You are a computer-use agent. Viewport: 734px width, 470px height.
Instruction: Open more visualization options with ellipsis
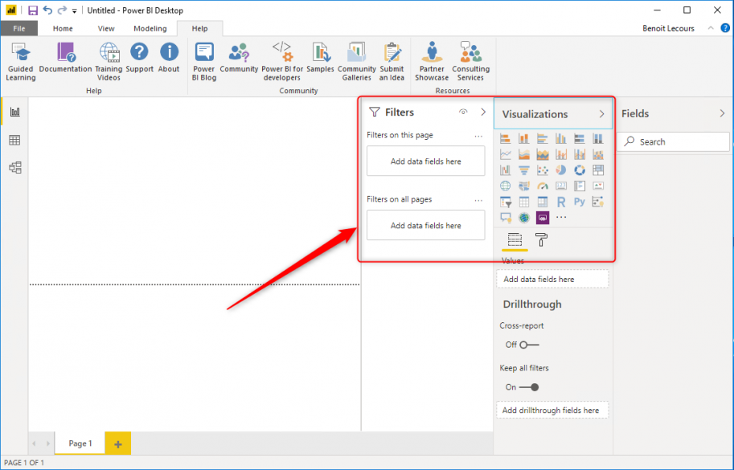tap(561, 217)
